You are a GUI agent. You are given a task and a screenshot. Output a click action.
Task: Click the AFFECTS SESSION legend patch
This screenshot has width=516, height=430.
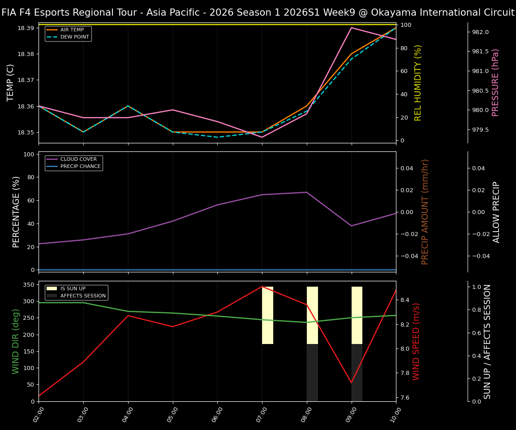pos(52,296)
